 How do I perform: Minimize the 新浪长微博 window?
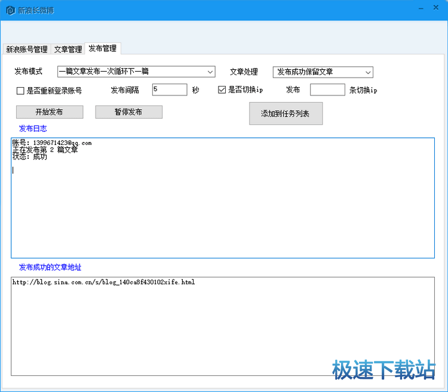click(x=421, y=8)
